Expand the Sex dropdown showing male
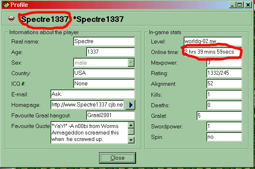Screen dimensions: 255x169 coord(131,63)
